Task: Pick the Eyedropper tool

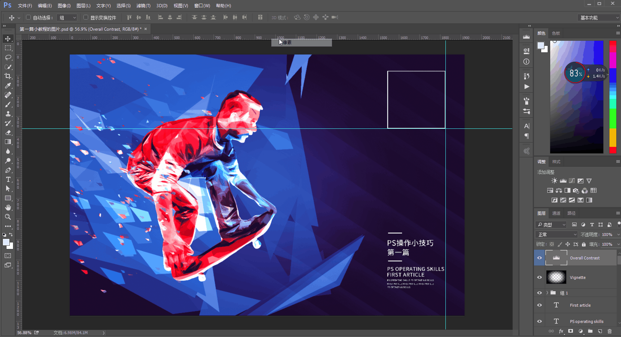Action: (x=8, y=86)
